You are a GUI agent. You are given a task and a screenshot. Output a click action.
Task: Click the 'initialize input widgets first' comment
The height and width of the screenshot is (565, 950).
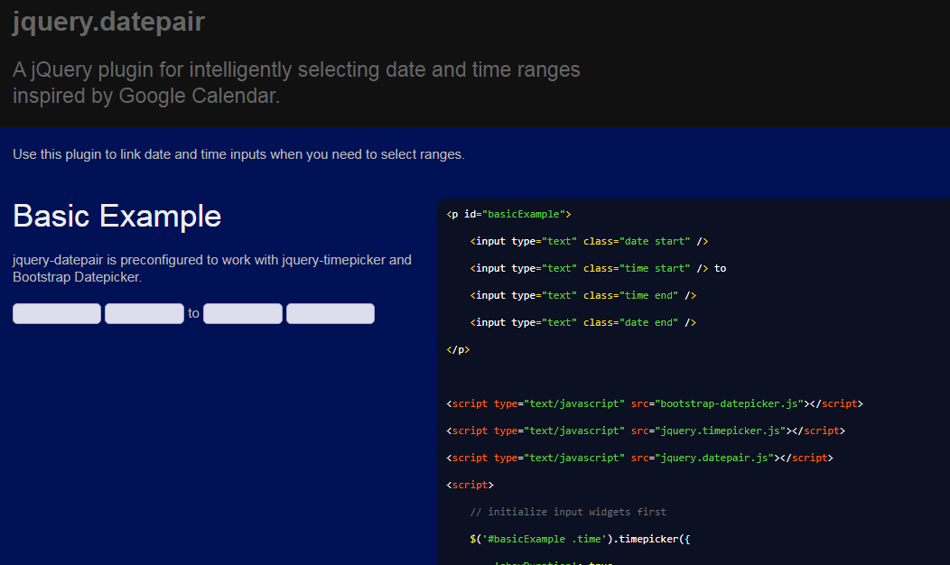(x=568, y=513)
